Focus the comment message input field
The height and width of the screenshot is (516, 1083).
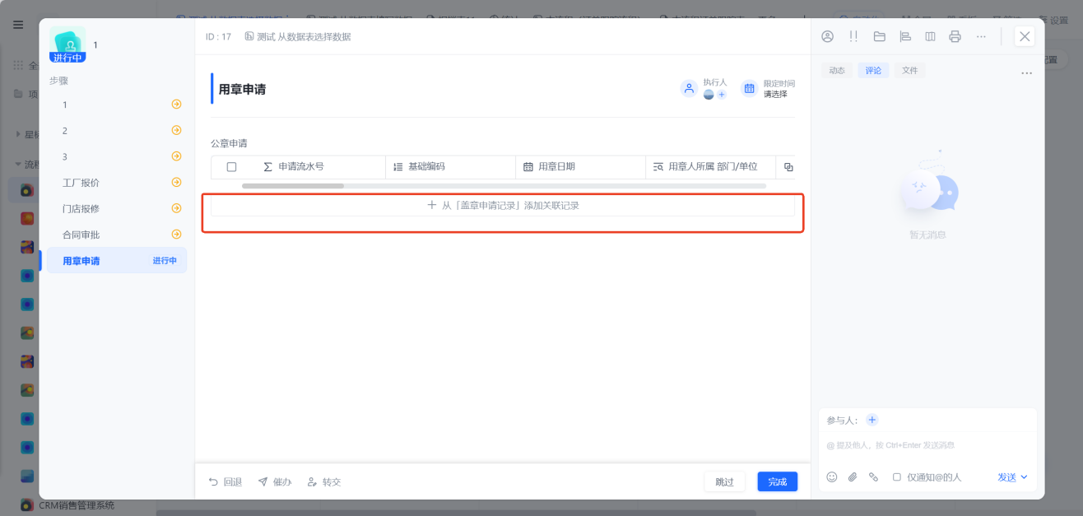(927, 445)
